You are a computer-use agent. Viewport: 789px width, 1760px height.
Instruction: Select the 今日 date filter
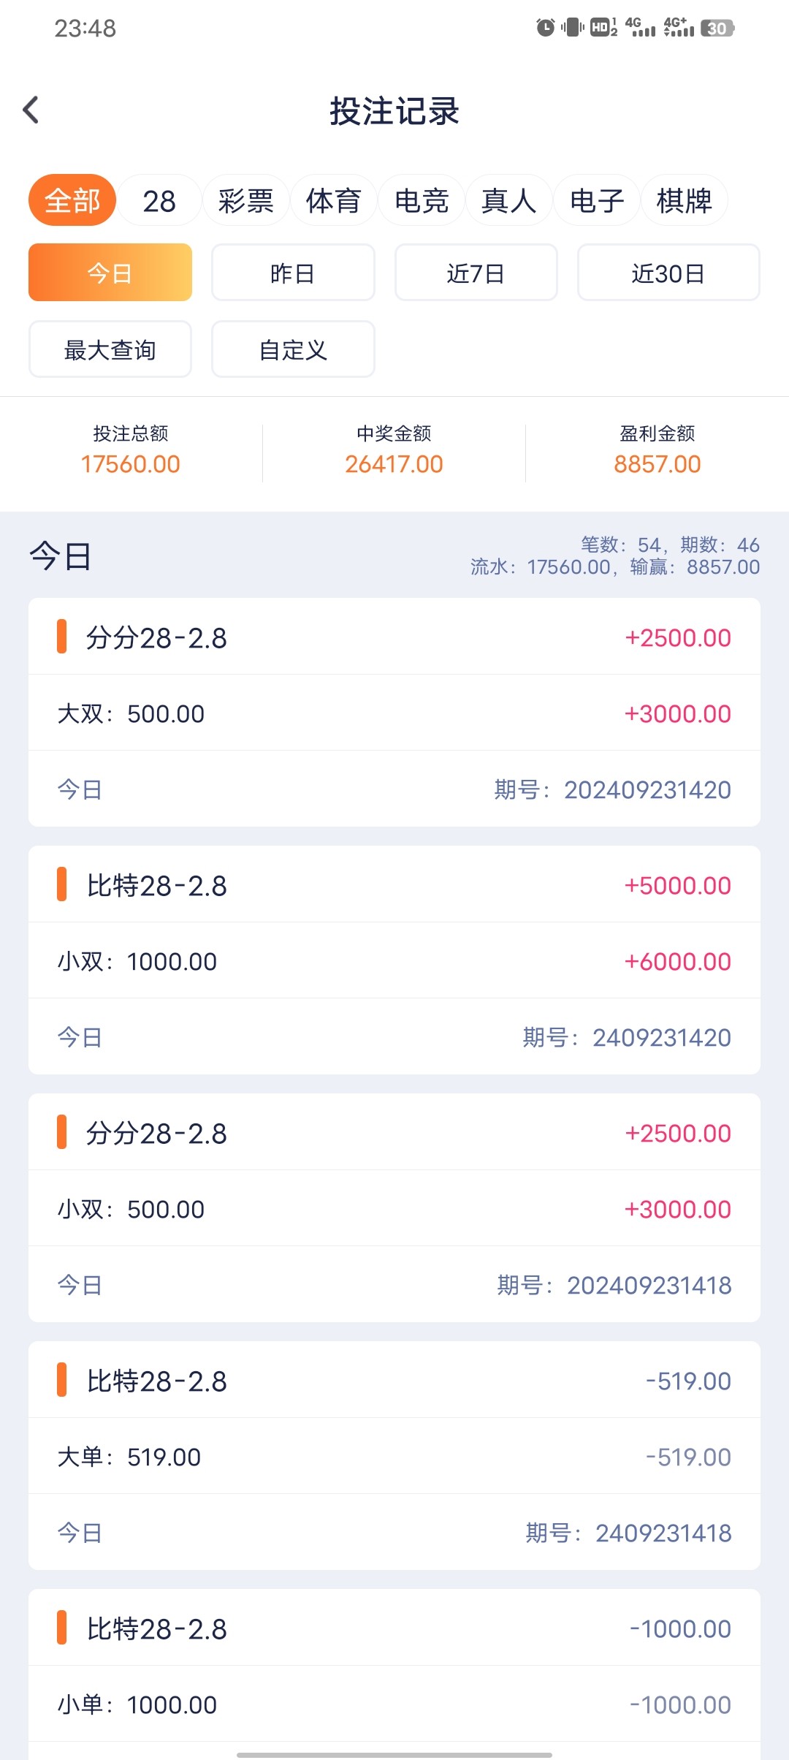tap(110, 273)
